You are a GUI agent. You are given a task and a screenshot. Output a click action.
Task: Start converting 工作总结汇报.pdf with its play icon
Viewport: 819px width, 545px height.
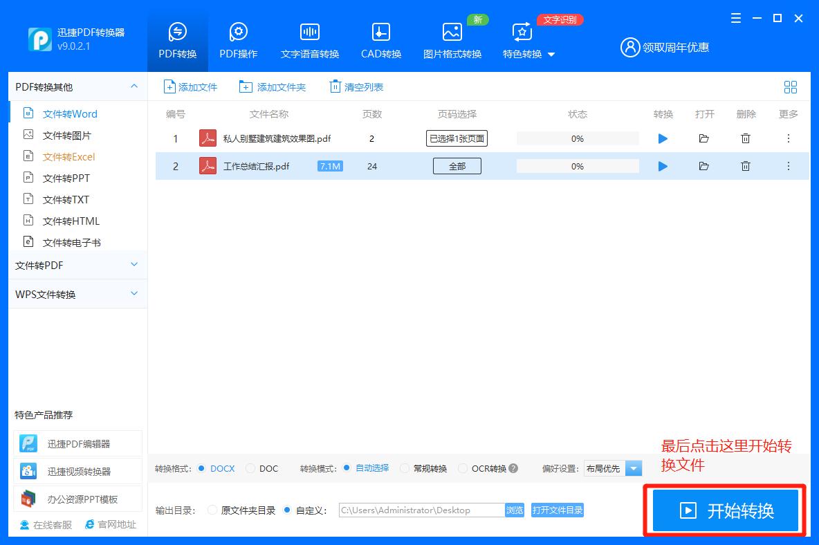[x=663, y=166]
